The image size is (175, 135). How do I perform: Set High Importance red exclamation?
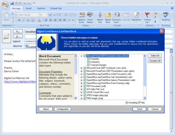pyautogui.click(x=155, y=17)
